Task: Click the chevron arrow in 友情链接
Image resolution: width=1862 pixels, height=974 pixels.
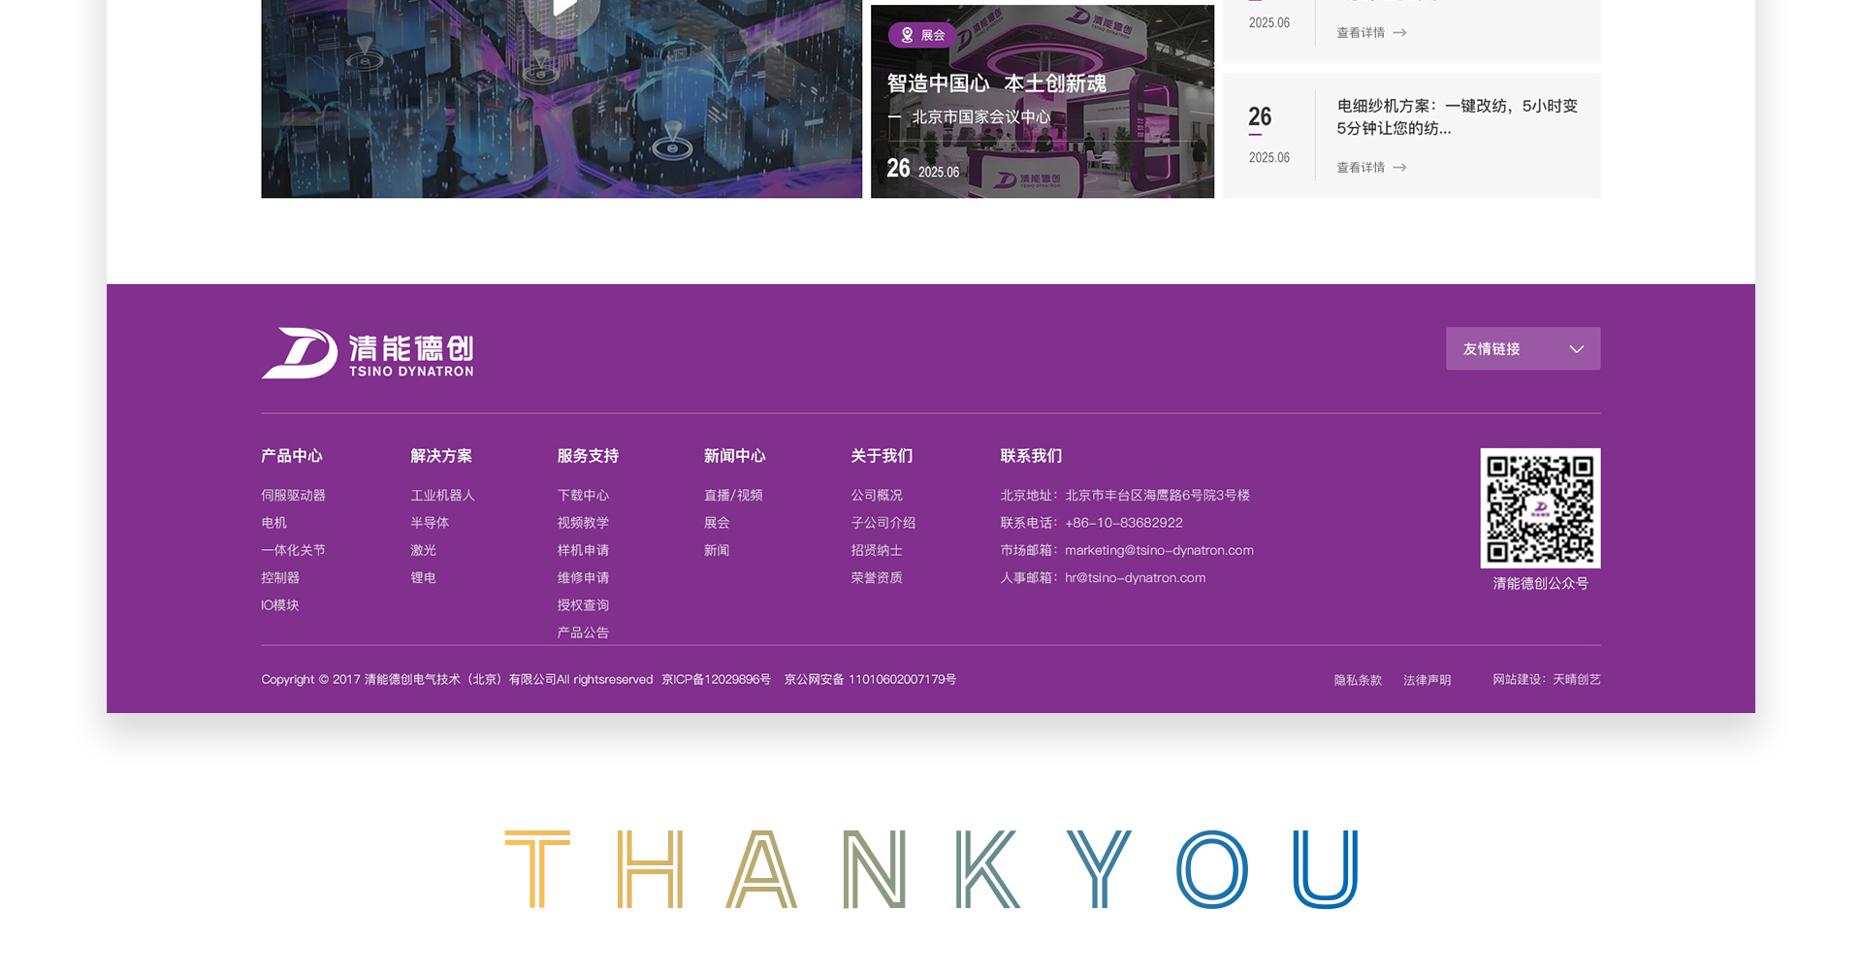Action: pos(1576,349)
